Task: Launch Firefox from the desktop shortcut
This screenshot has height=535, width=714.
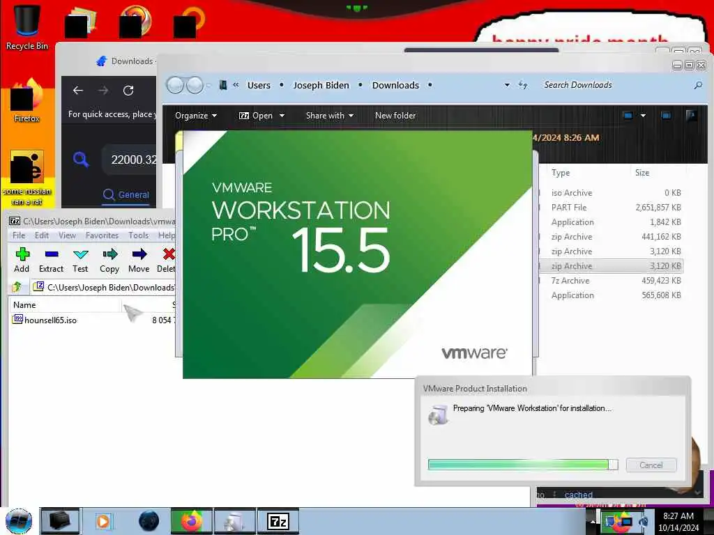Action: (x=26, y=101)
